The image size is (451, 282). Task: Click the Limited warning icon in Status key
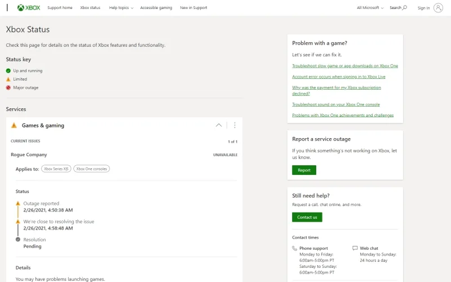click(x=8, y=79)
